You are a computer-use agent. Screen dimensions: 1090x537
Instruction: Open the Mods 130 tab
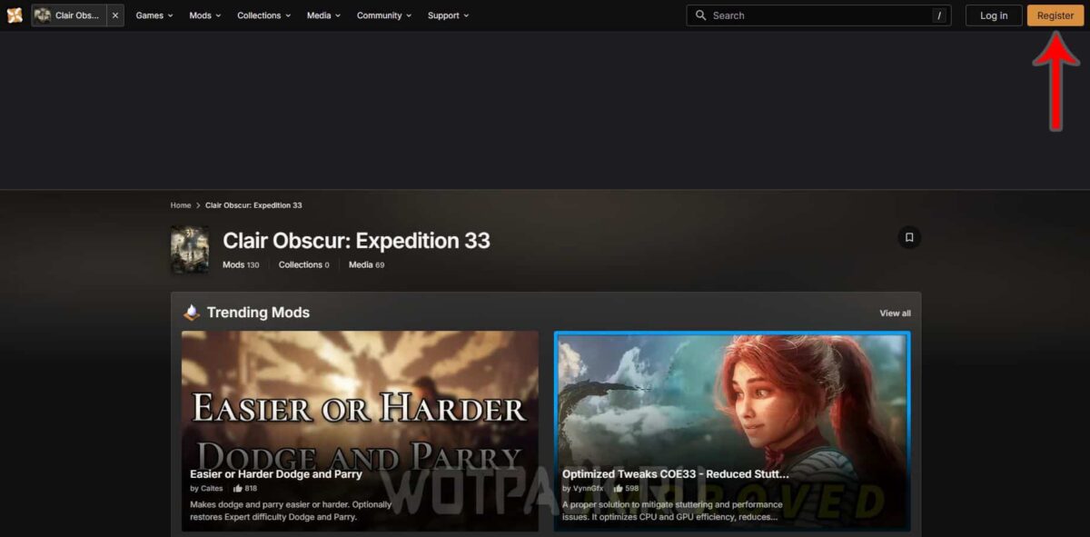pyautogui.click(x=241, y=265)
